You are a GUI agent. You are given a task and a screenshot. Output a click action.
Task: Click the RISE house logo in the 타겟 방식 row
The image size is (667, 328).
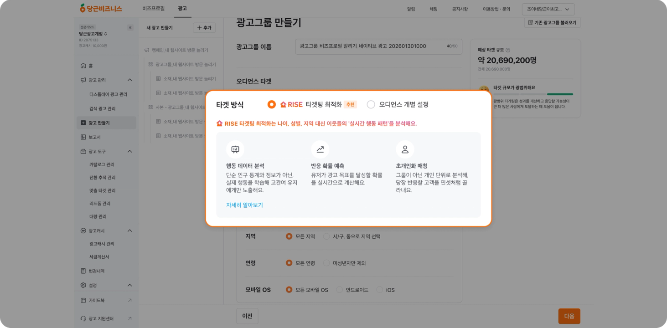[x=283, y=104]
